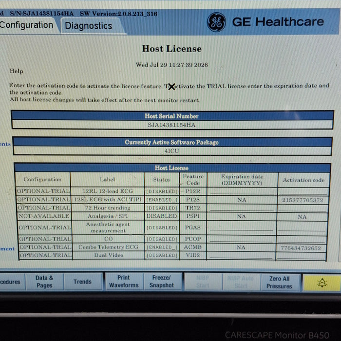Select Print Waveforms button

[124, 282]
